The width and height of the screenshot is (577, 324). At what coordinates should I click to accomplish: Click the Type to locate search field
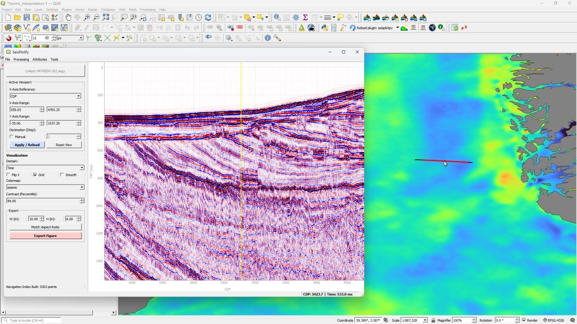(31, 320)
